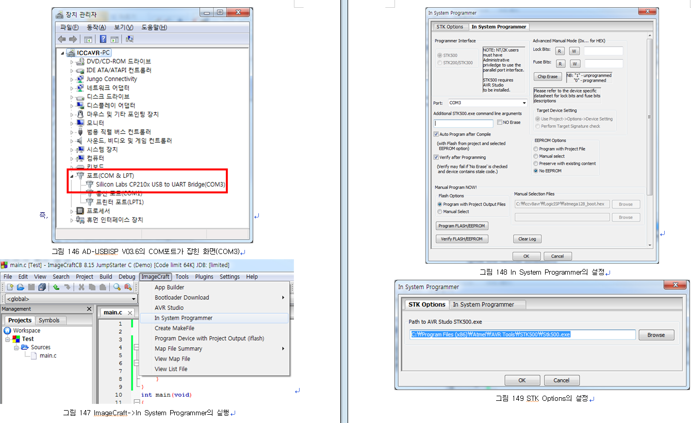Image resolution: width=691 pixels, height=423 pixels.
Task: Click the Save All icon in ImageCraft toolbar
Action: 42,287
